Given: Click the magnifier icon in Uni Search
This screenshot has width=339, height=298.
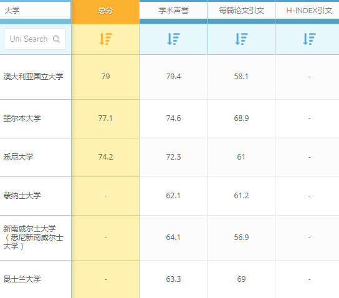Looking at the screenshot, I should point(56,39).
